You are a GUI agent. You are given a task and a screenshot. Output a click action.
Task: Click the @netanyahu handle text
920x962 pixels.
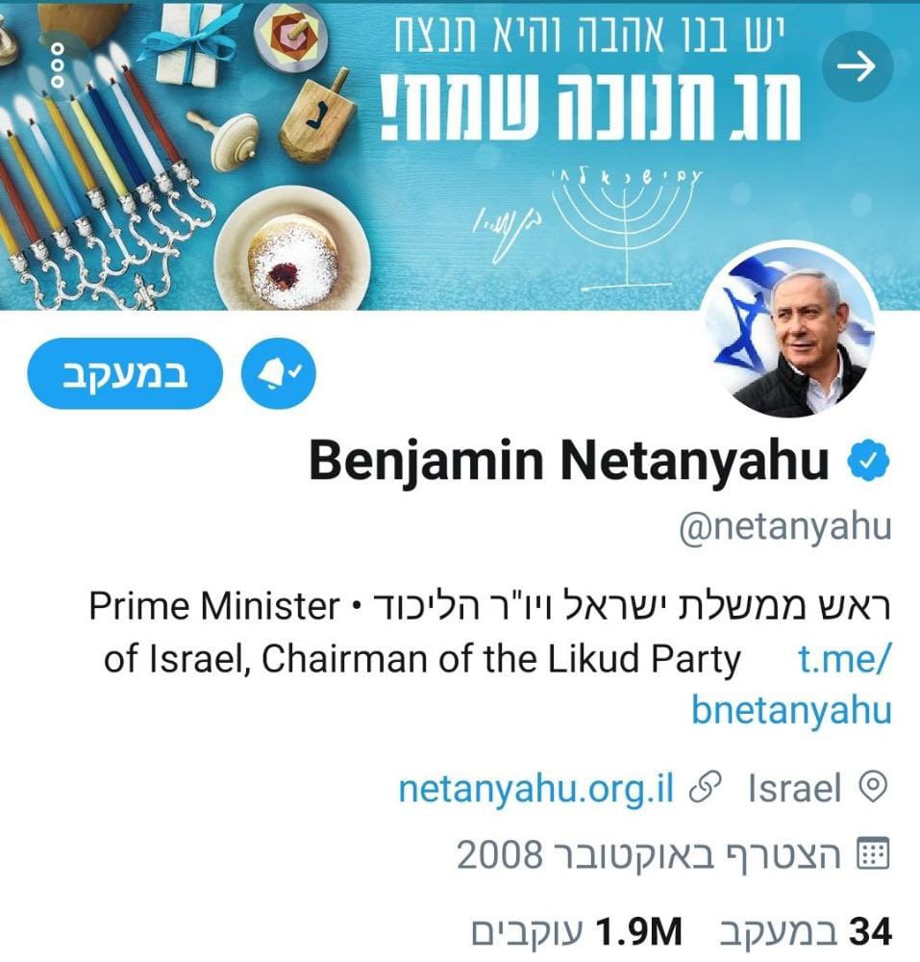point(784,527)
